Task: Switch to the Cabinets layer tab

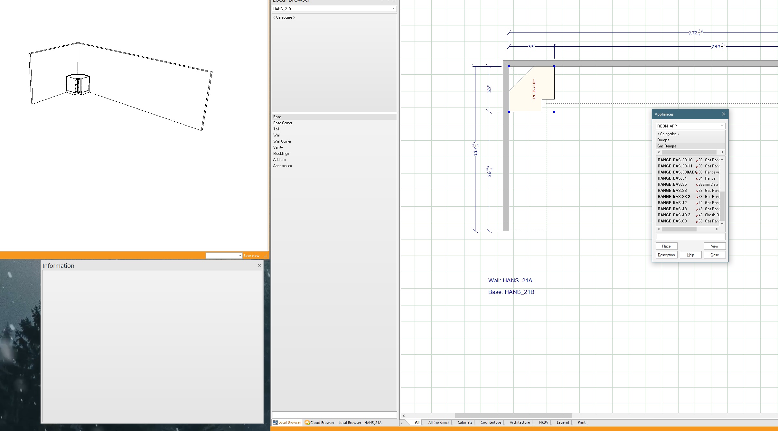Action: tap(464, 422)
